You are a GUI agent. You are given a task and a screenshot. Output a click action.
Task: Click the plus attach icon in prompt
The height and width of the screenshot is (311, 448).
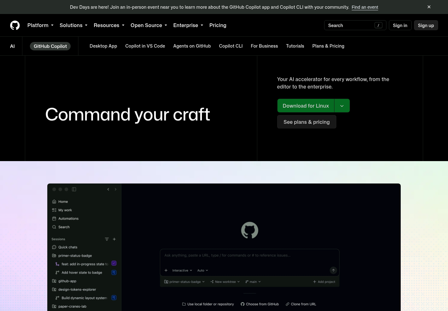166,270
